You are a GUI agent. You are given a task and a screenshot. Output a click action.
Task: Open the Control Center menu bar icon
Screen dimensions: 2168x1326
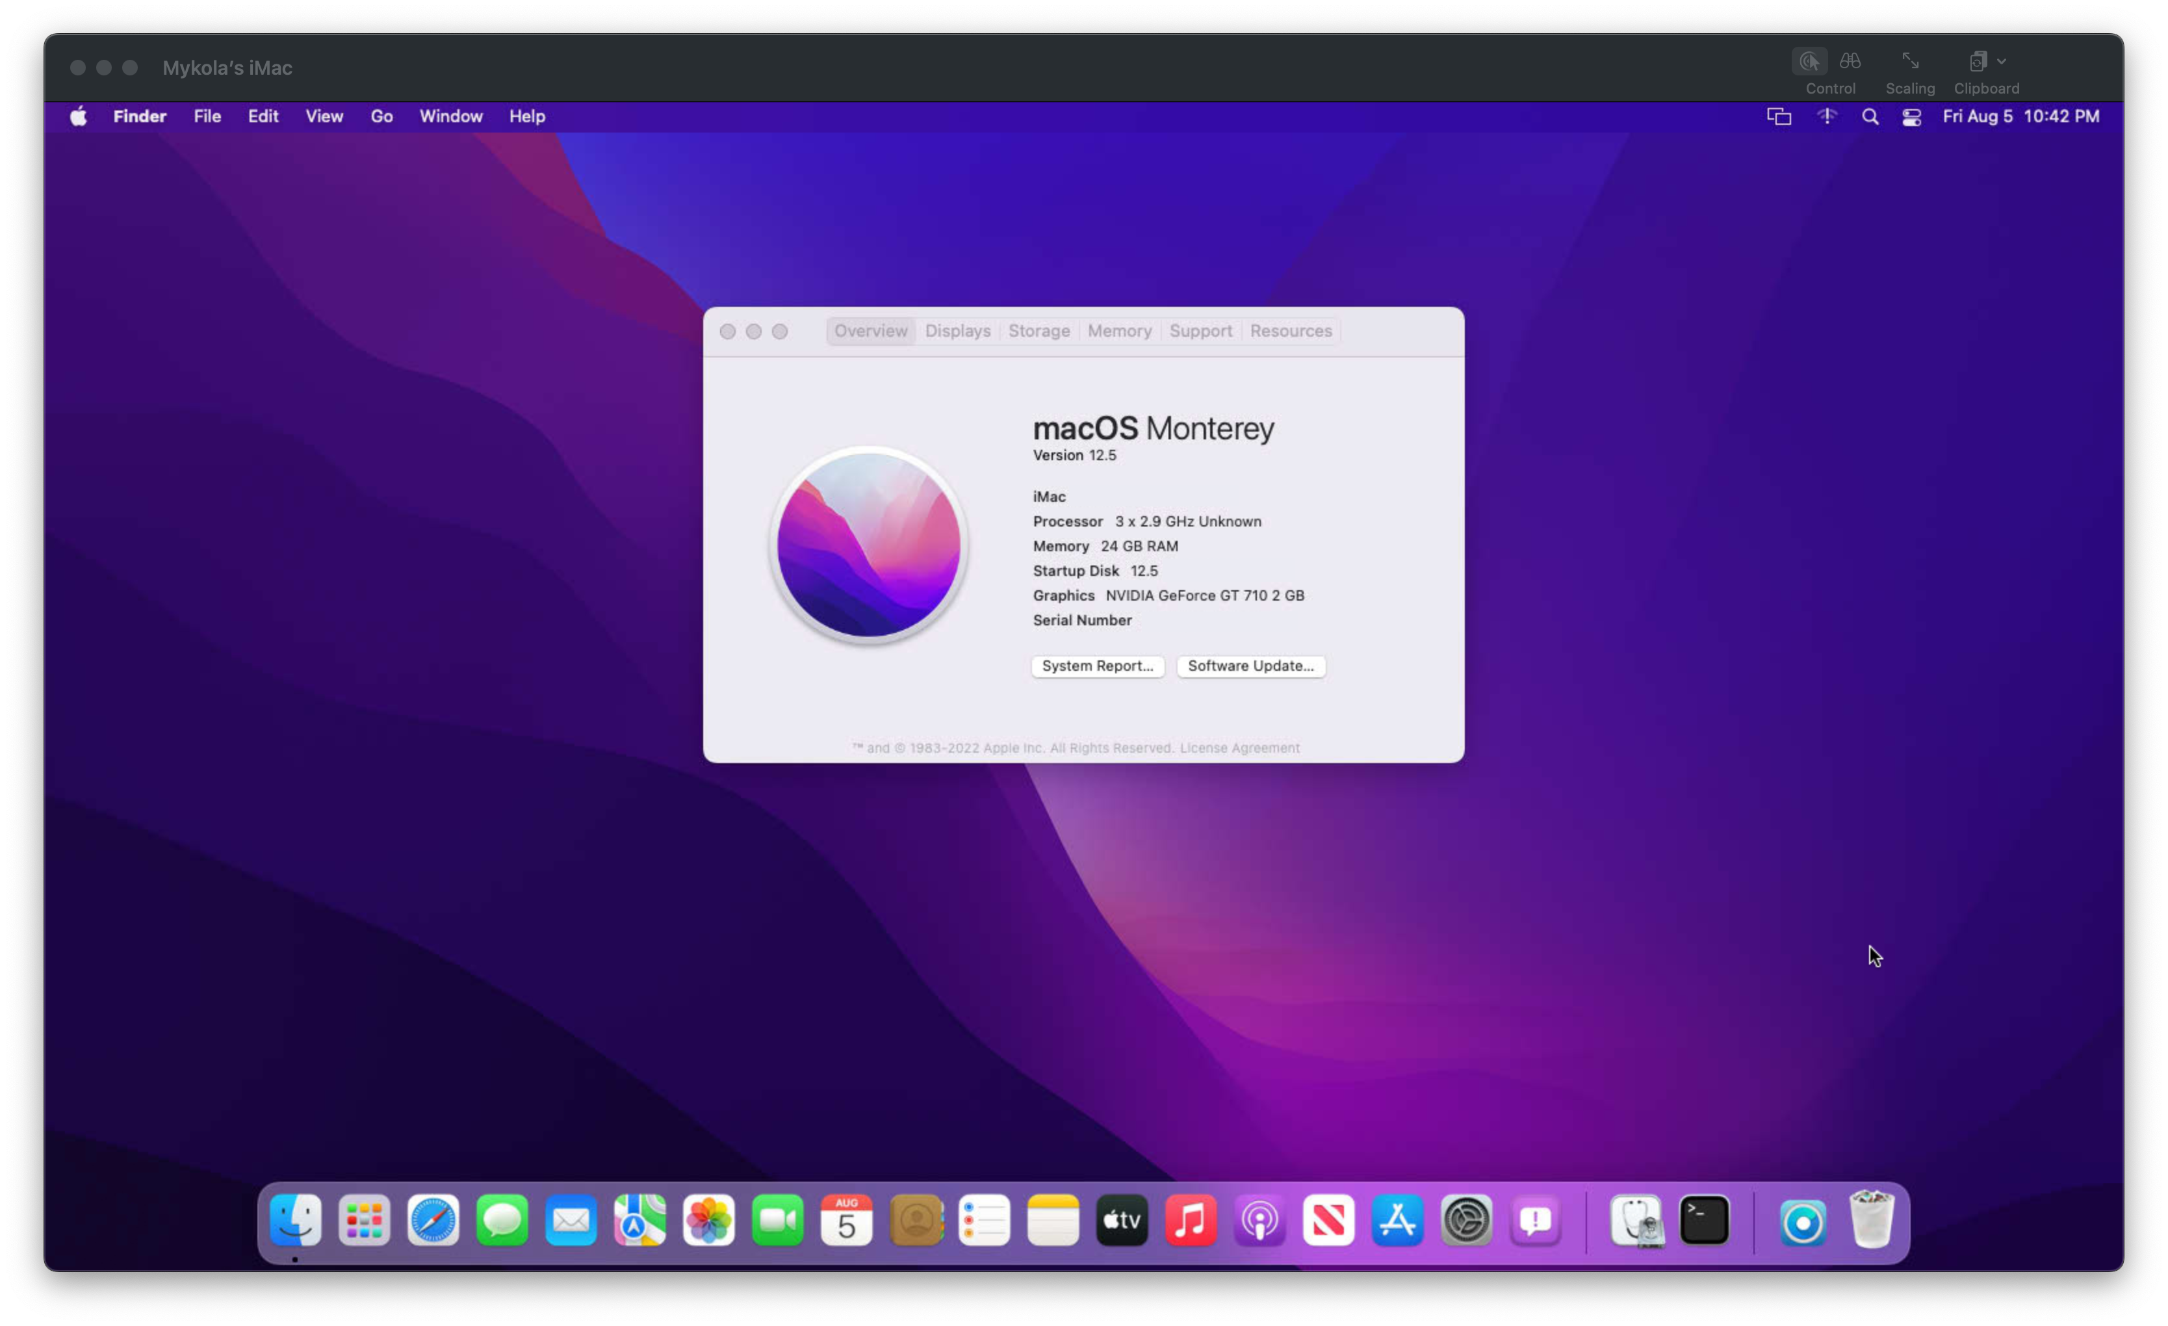[1911, 117]
